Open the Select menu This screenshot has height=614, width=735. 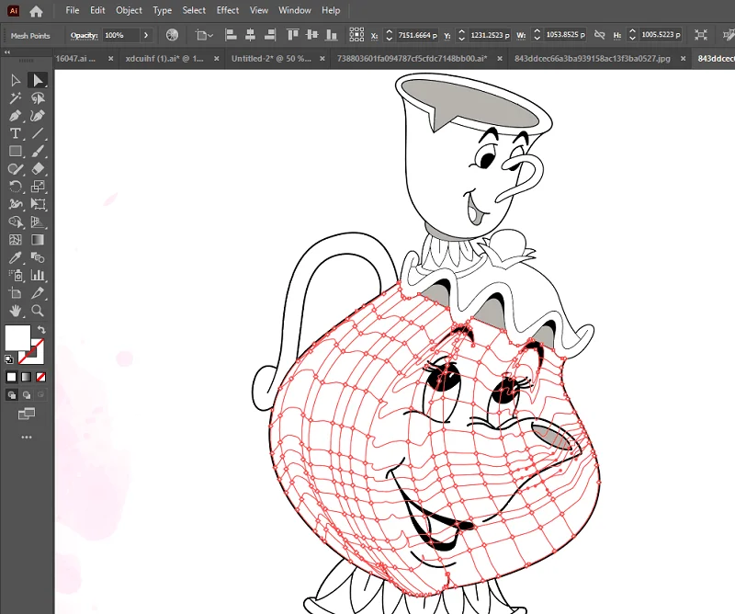194,10
